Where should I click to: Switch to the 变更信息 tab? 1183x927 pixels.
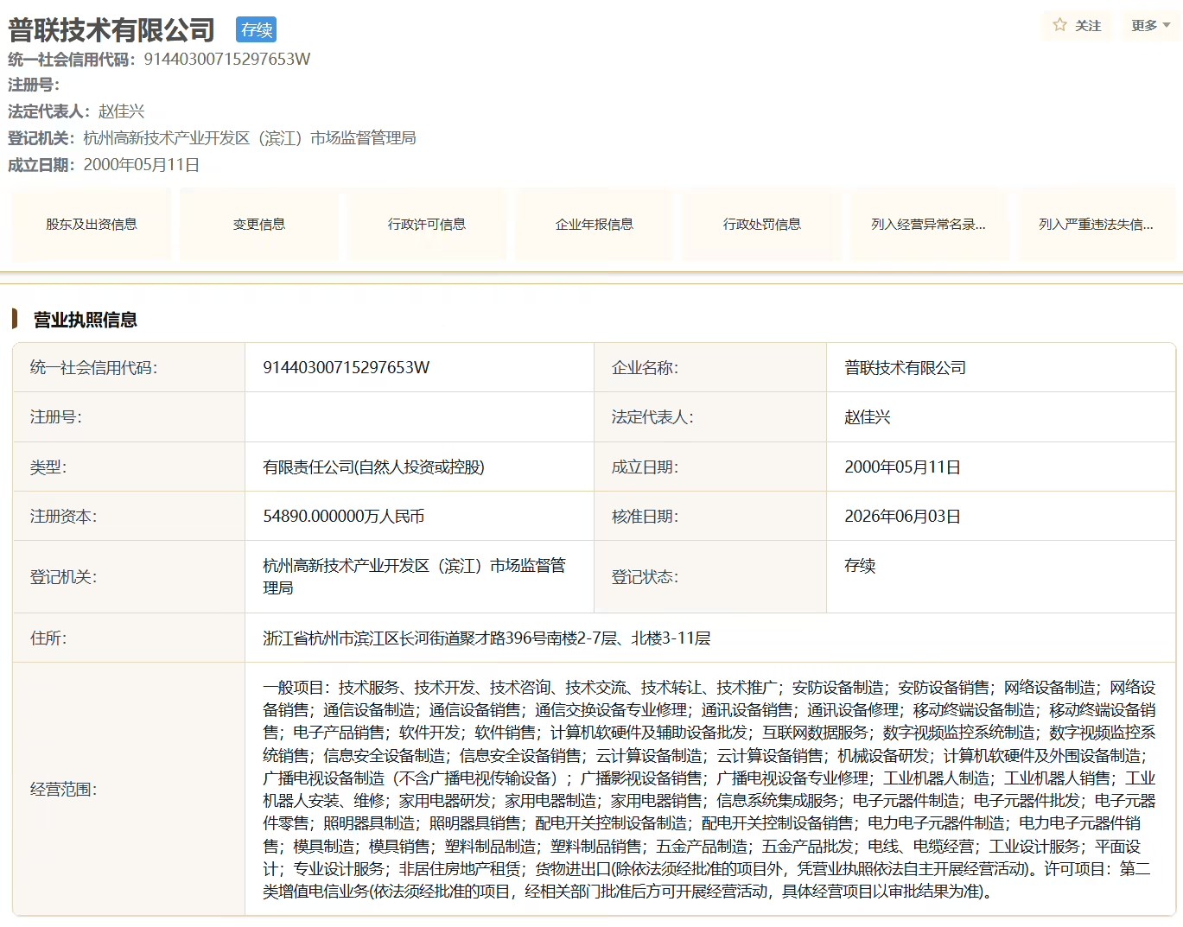259,225
